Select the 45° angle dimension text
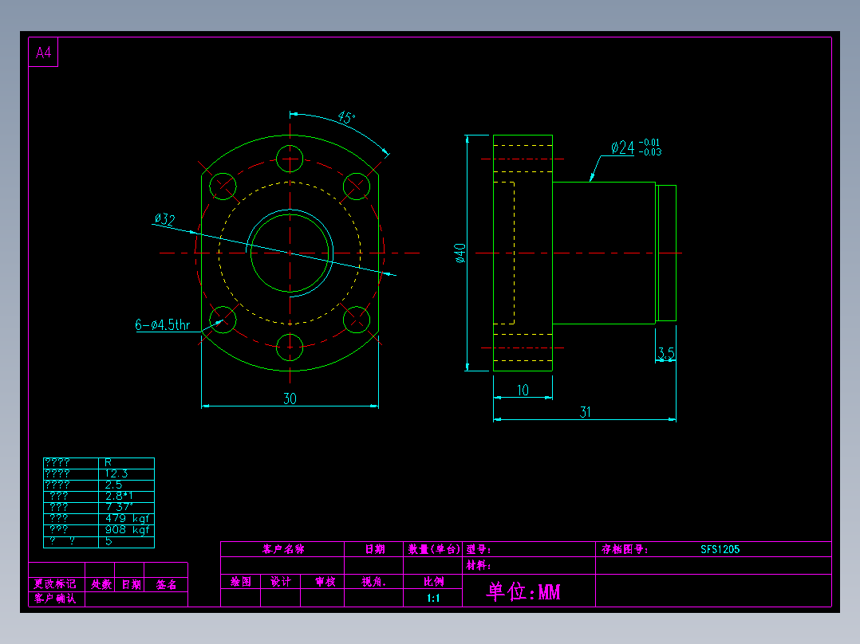The width and height of the screenshot is (860, 644). point(346,118)
